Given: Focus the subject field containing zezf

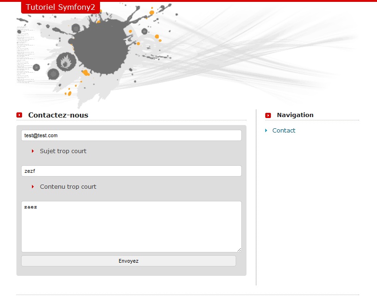Looking at the screenshot, I should coord(131,171).
